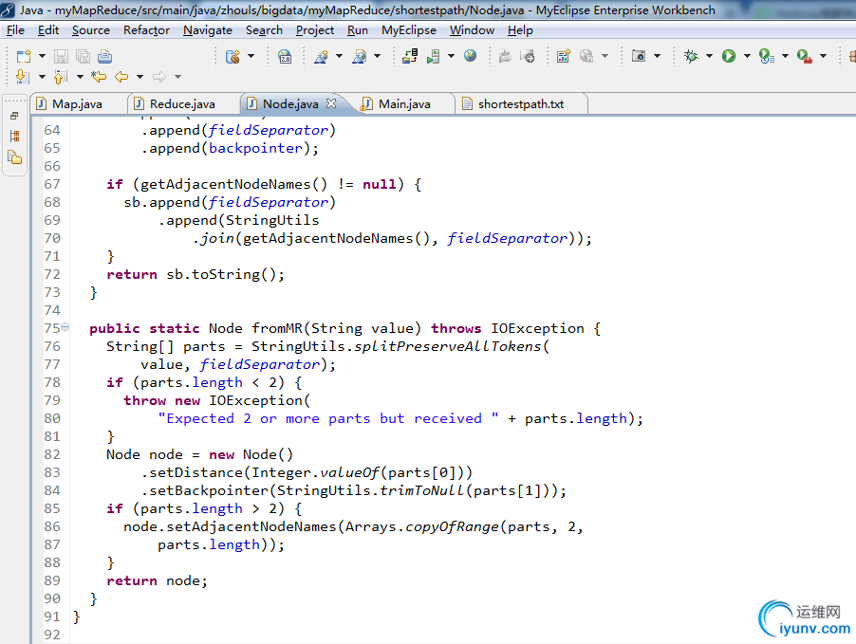Open the Edit menu
Screen dimensions: 856x644
(x=48, y=30)
